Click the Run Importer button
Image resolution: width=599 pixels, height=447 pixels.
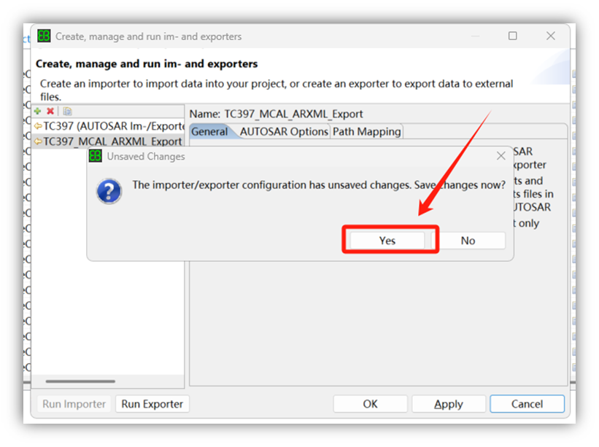74,404
